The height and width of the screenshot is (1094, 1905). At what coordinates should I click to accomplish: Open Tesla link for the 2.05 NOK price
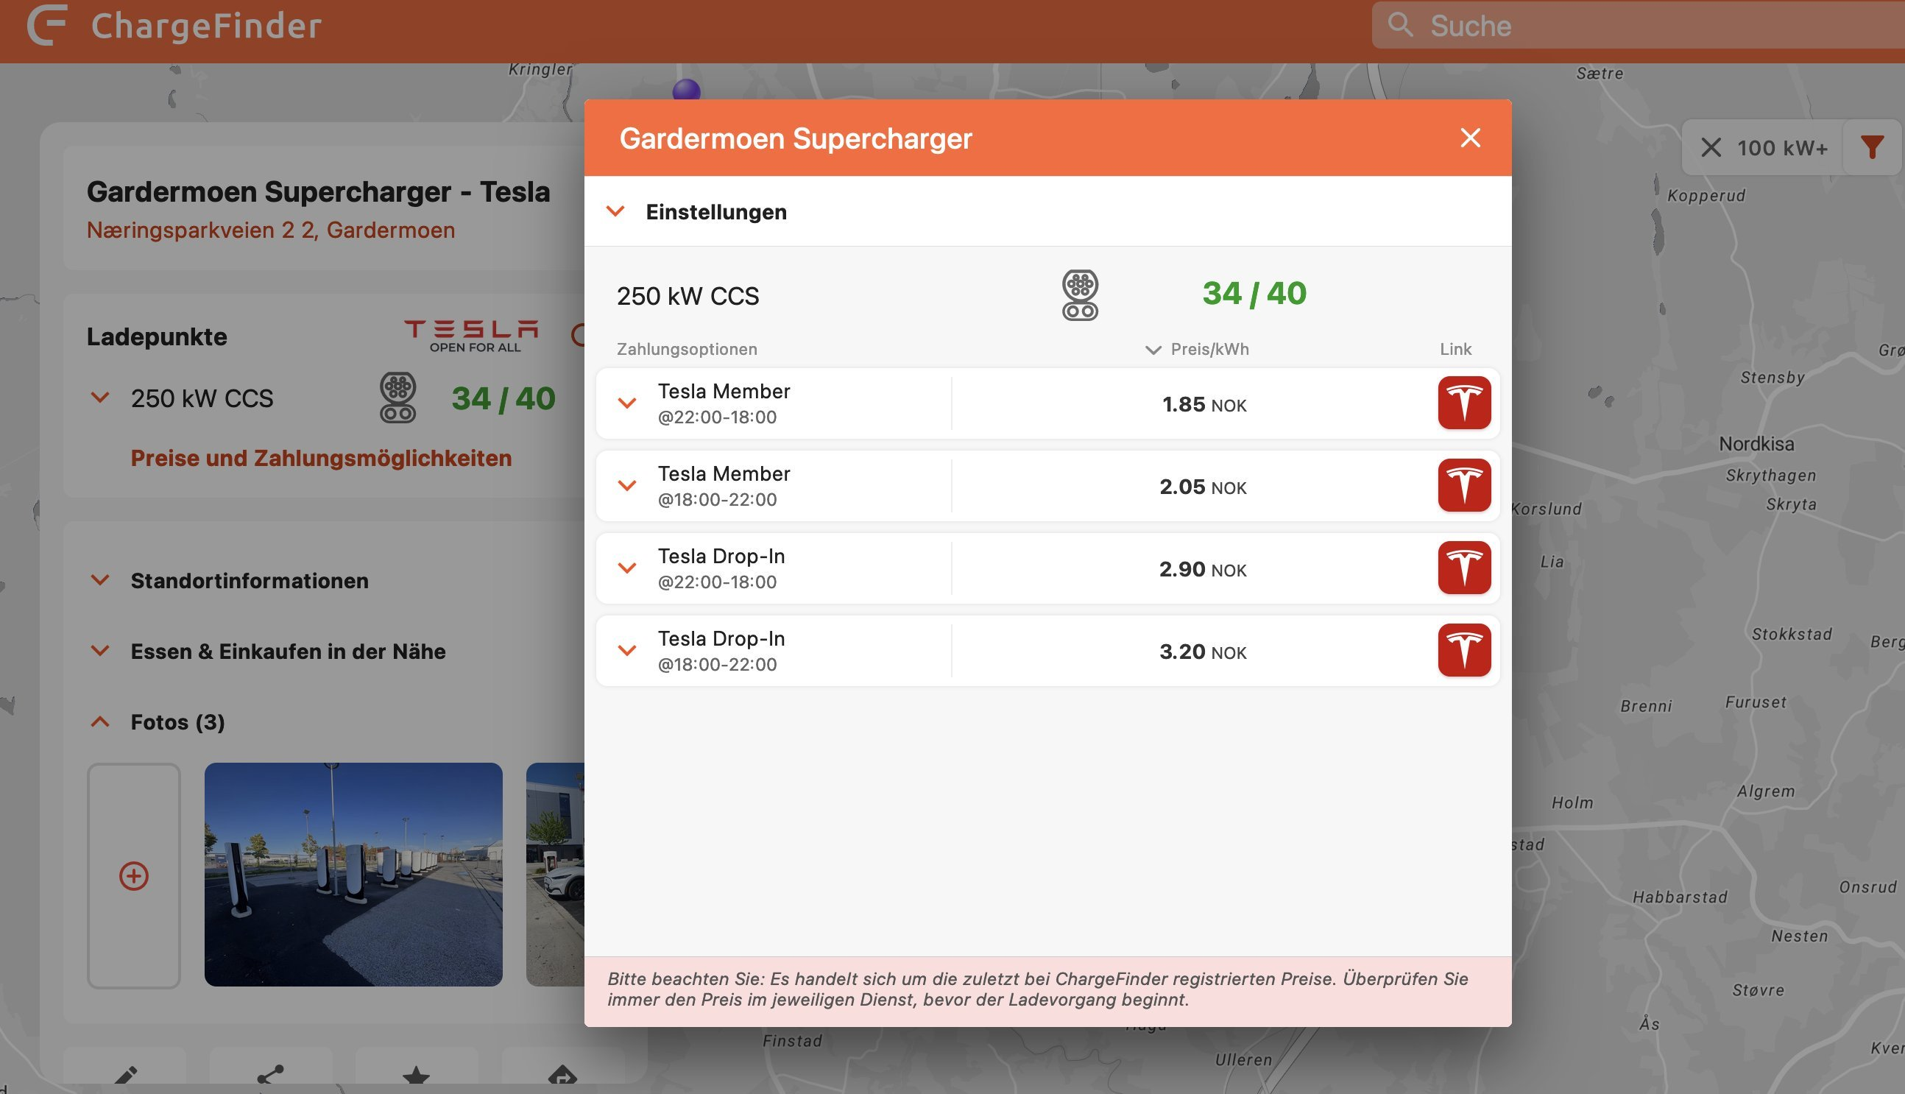click(x=1464, y=485)
